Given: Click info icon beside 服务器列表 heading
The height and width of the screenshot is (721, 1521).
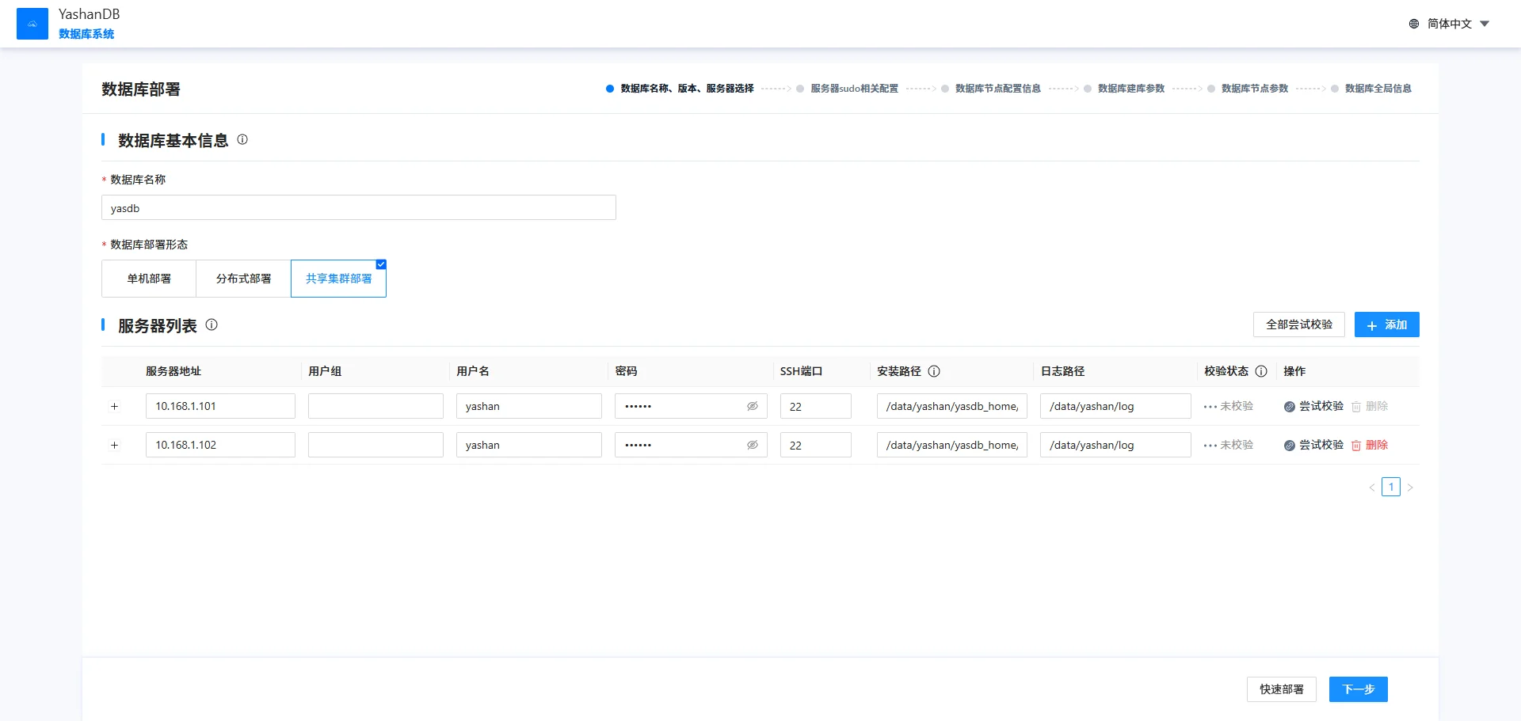Looking at the screenshot, I should click(x=212, y=324).
